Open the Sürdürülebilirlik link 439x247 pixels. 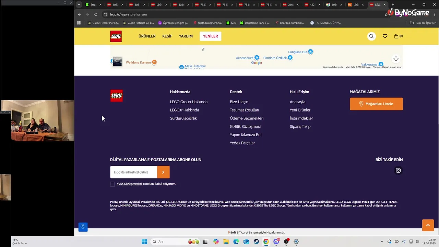(x=183, y=118)
